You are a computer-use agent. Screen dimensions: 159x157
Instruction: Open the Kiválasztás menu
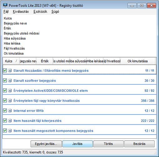pyautogui.click(x=21, y=12)
